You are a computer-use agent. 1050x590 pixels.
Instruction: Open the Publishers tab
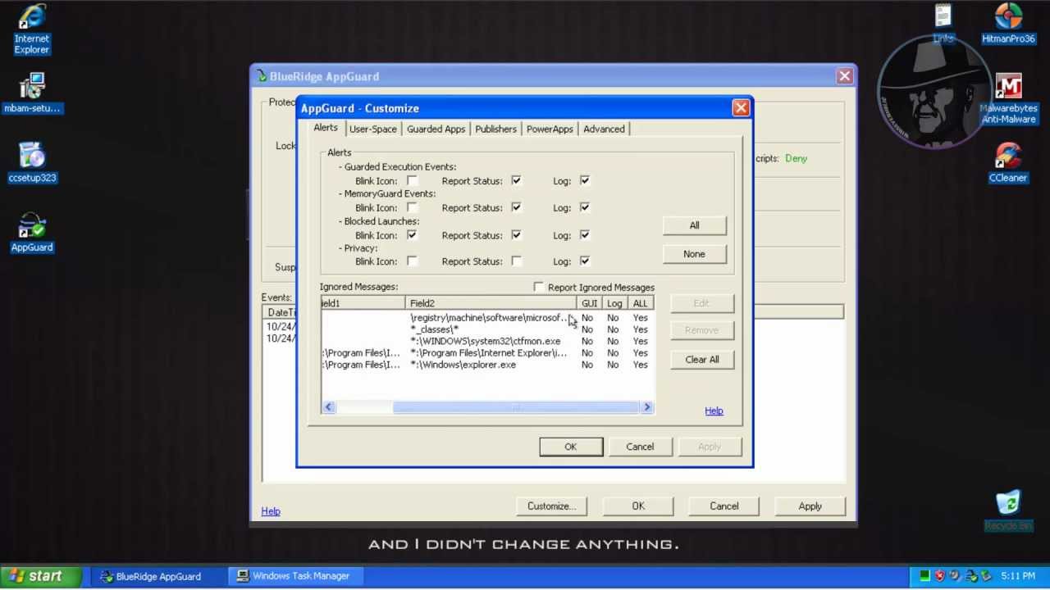tap(495, 129)
